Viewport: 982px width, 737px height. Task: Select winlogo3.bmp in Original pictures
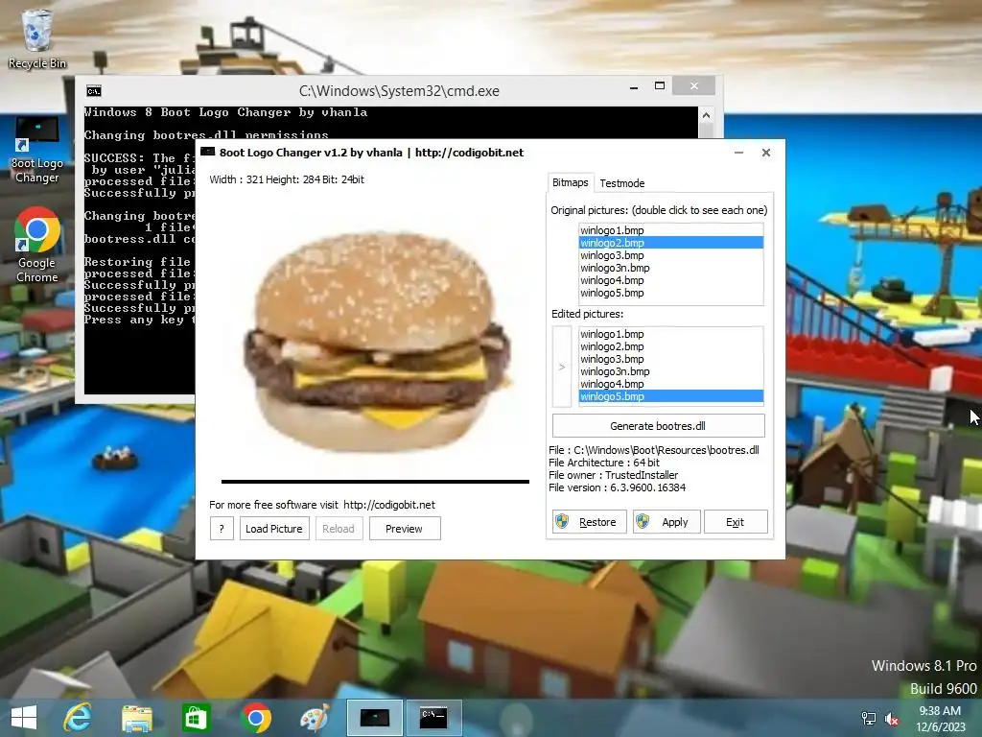[x=670, y=255]
